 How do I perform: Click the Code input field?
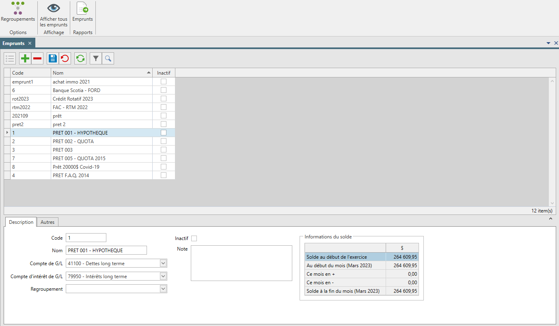[x=86, y=238]
